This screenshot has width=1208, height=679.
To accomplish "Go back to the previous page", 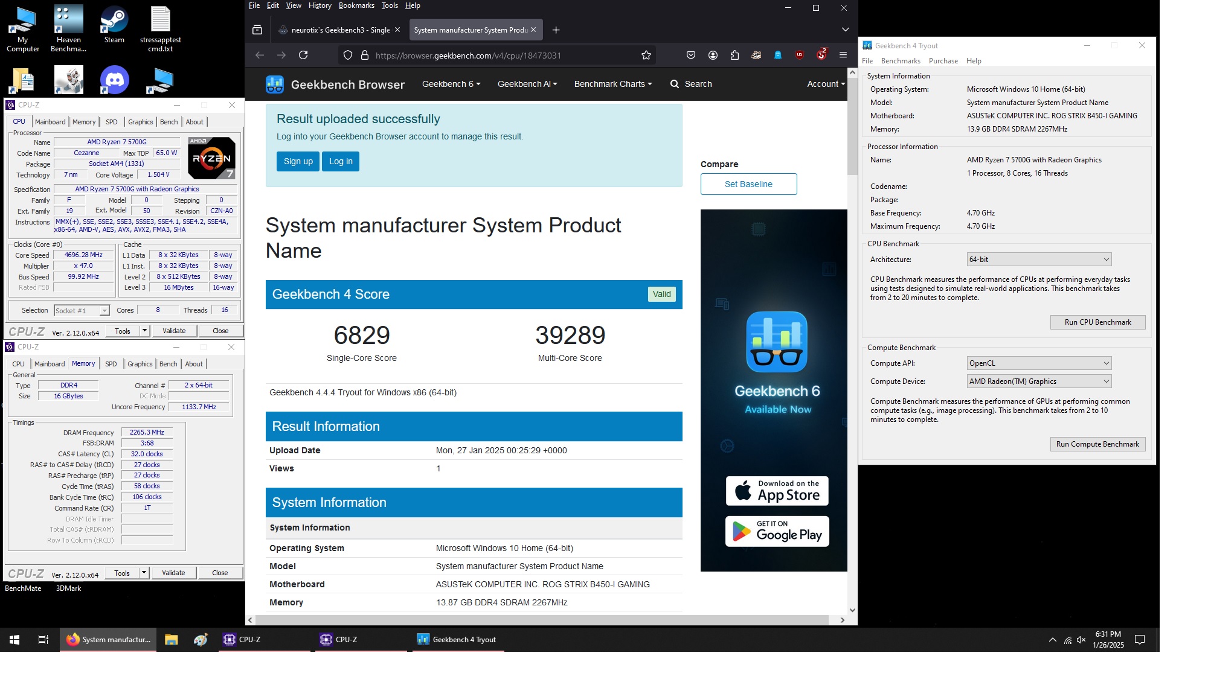I will 260,55.
